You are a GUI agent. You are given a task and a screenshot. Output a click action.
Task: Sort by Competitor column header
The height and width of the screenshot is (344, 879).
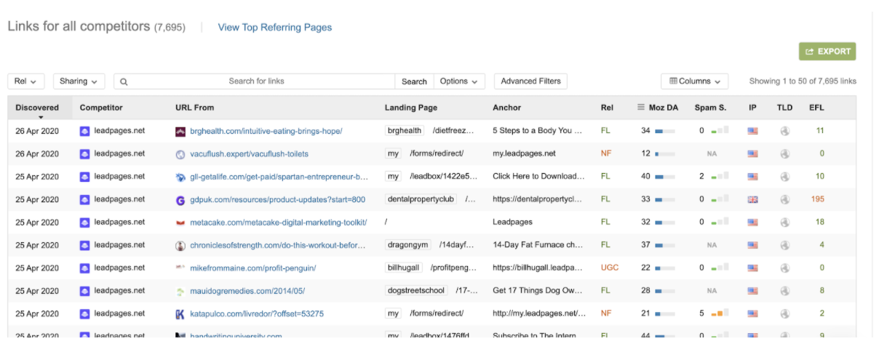pos(101,108)
